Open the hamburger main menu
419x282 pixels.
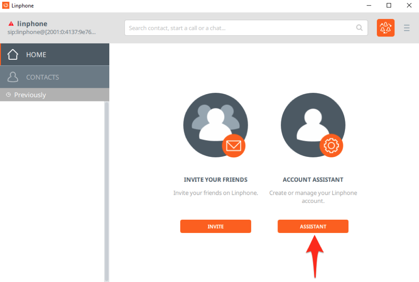pyautogui.click(x=407, y=28)
